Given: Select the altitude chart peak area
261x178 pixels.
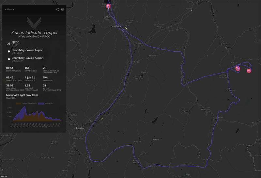Looking at the screenshot, I should (x=24, y=110).
